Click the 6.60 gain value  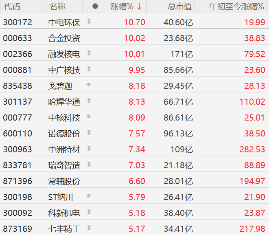click(x=137, y=181)
